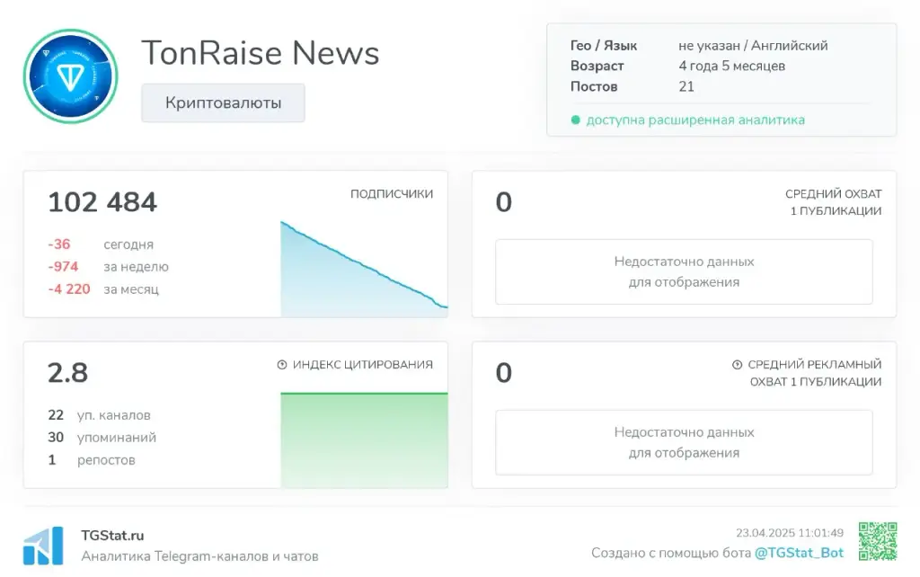Click the TGStat.ru logo icon

[x=43, y=546]
